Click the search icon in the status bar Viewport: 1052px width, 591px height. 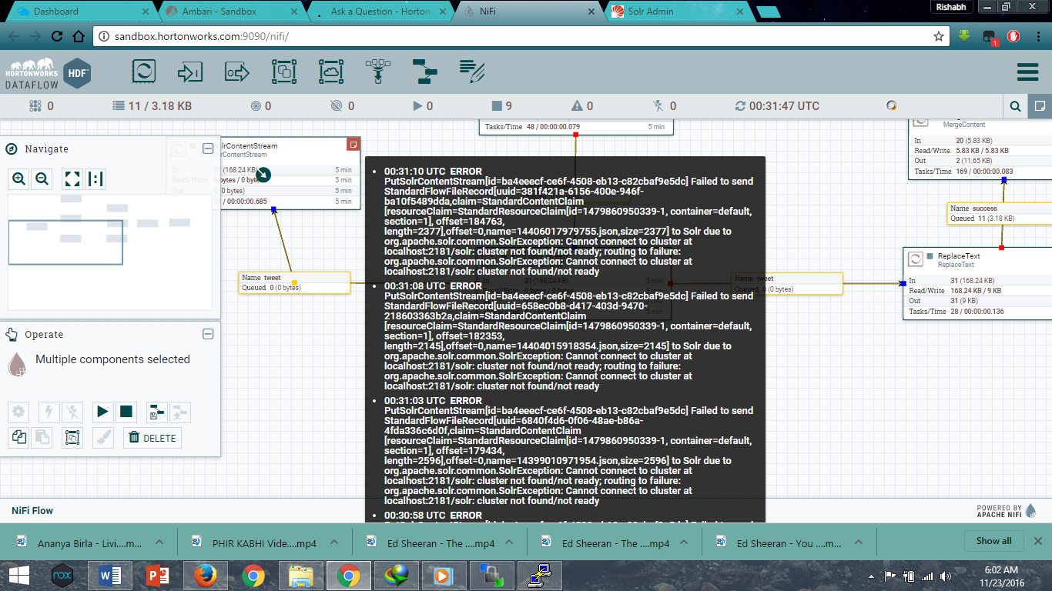[1016, 106]
